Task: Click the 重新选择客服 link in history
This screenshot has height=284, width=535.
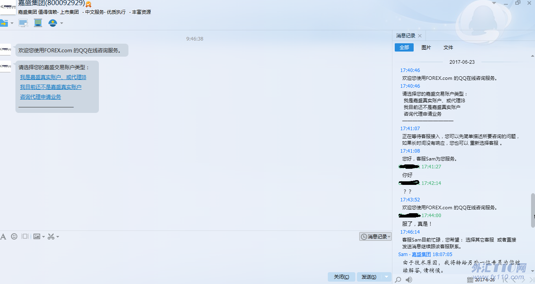Action: [484, 143]
